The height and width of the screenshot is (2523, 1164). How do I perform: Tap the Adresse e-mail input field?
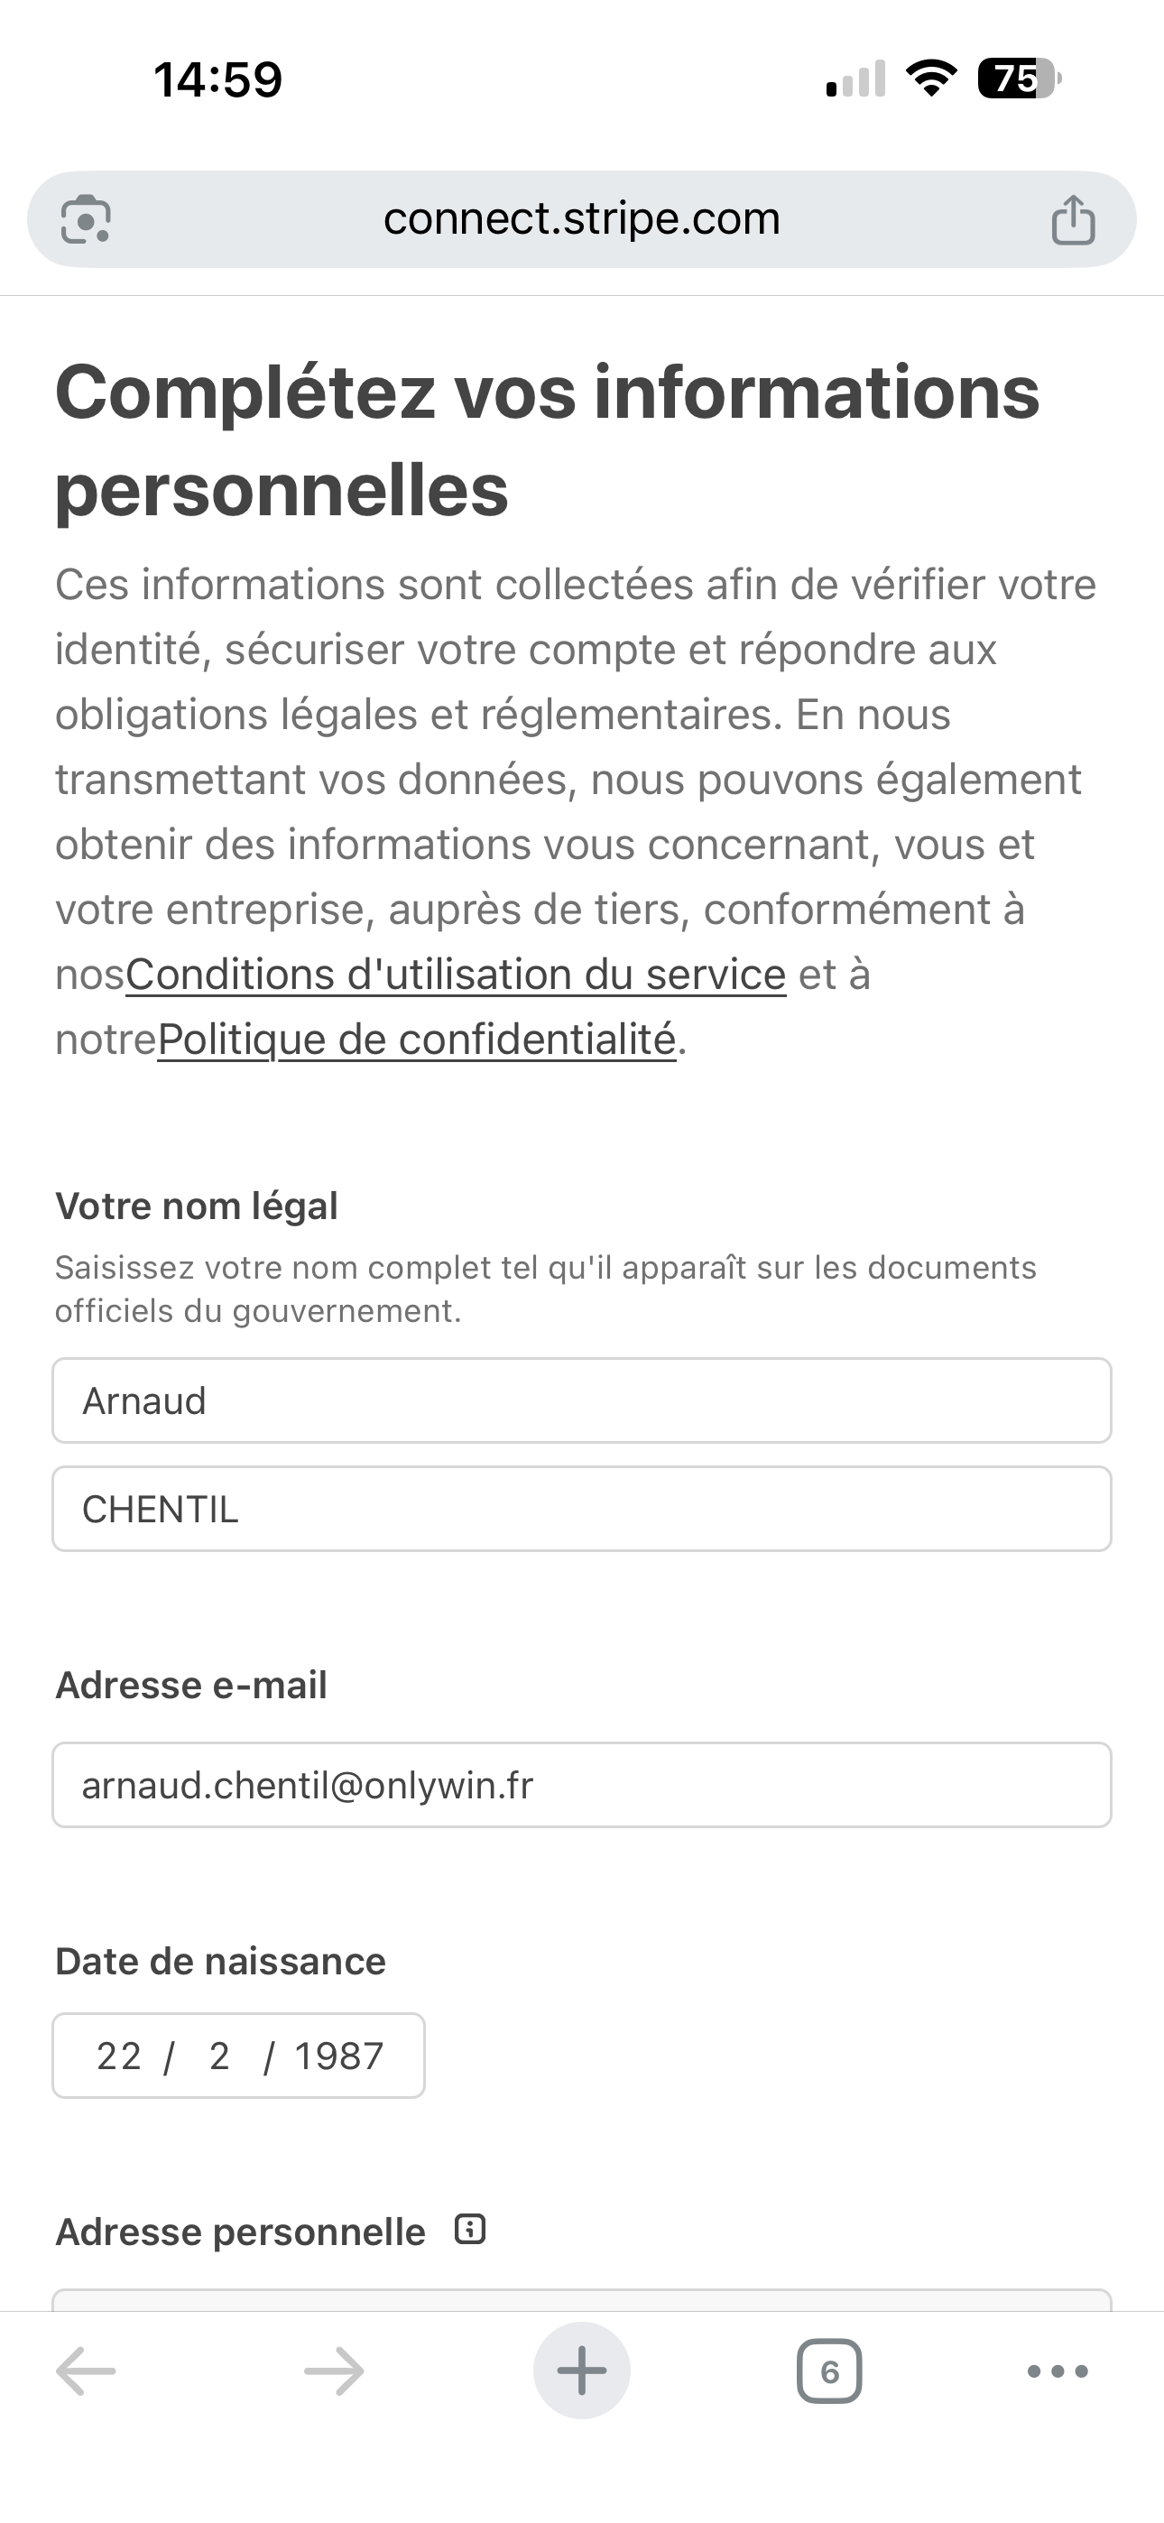[x=582, y=1785]
